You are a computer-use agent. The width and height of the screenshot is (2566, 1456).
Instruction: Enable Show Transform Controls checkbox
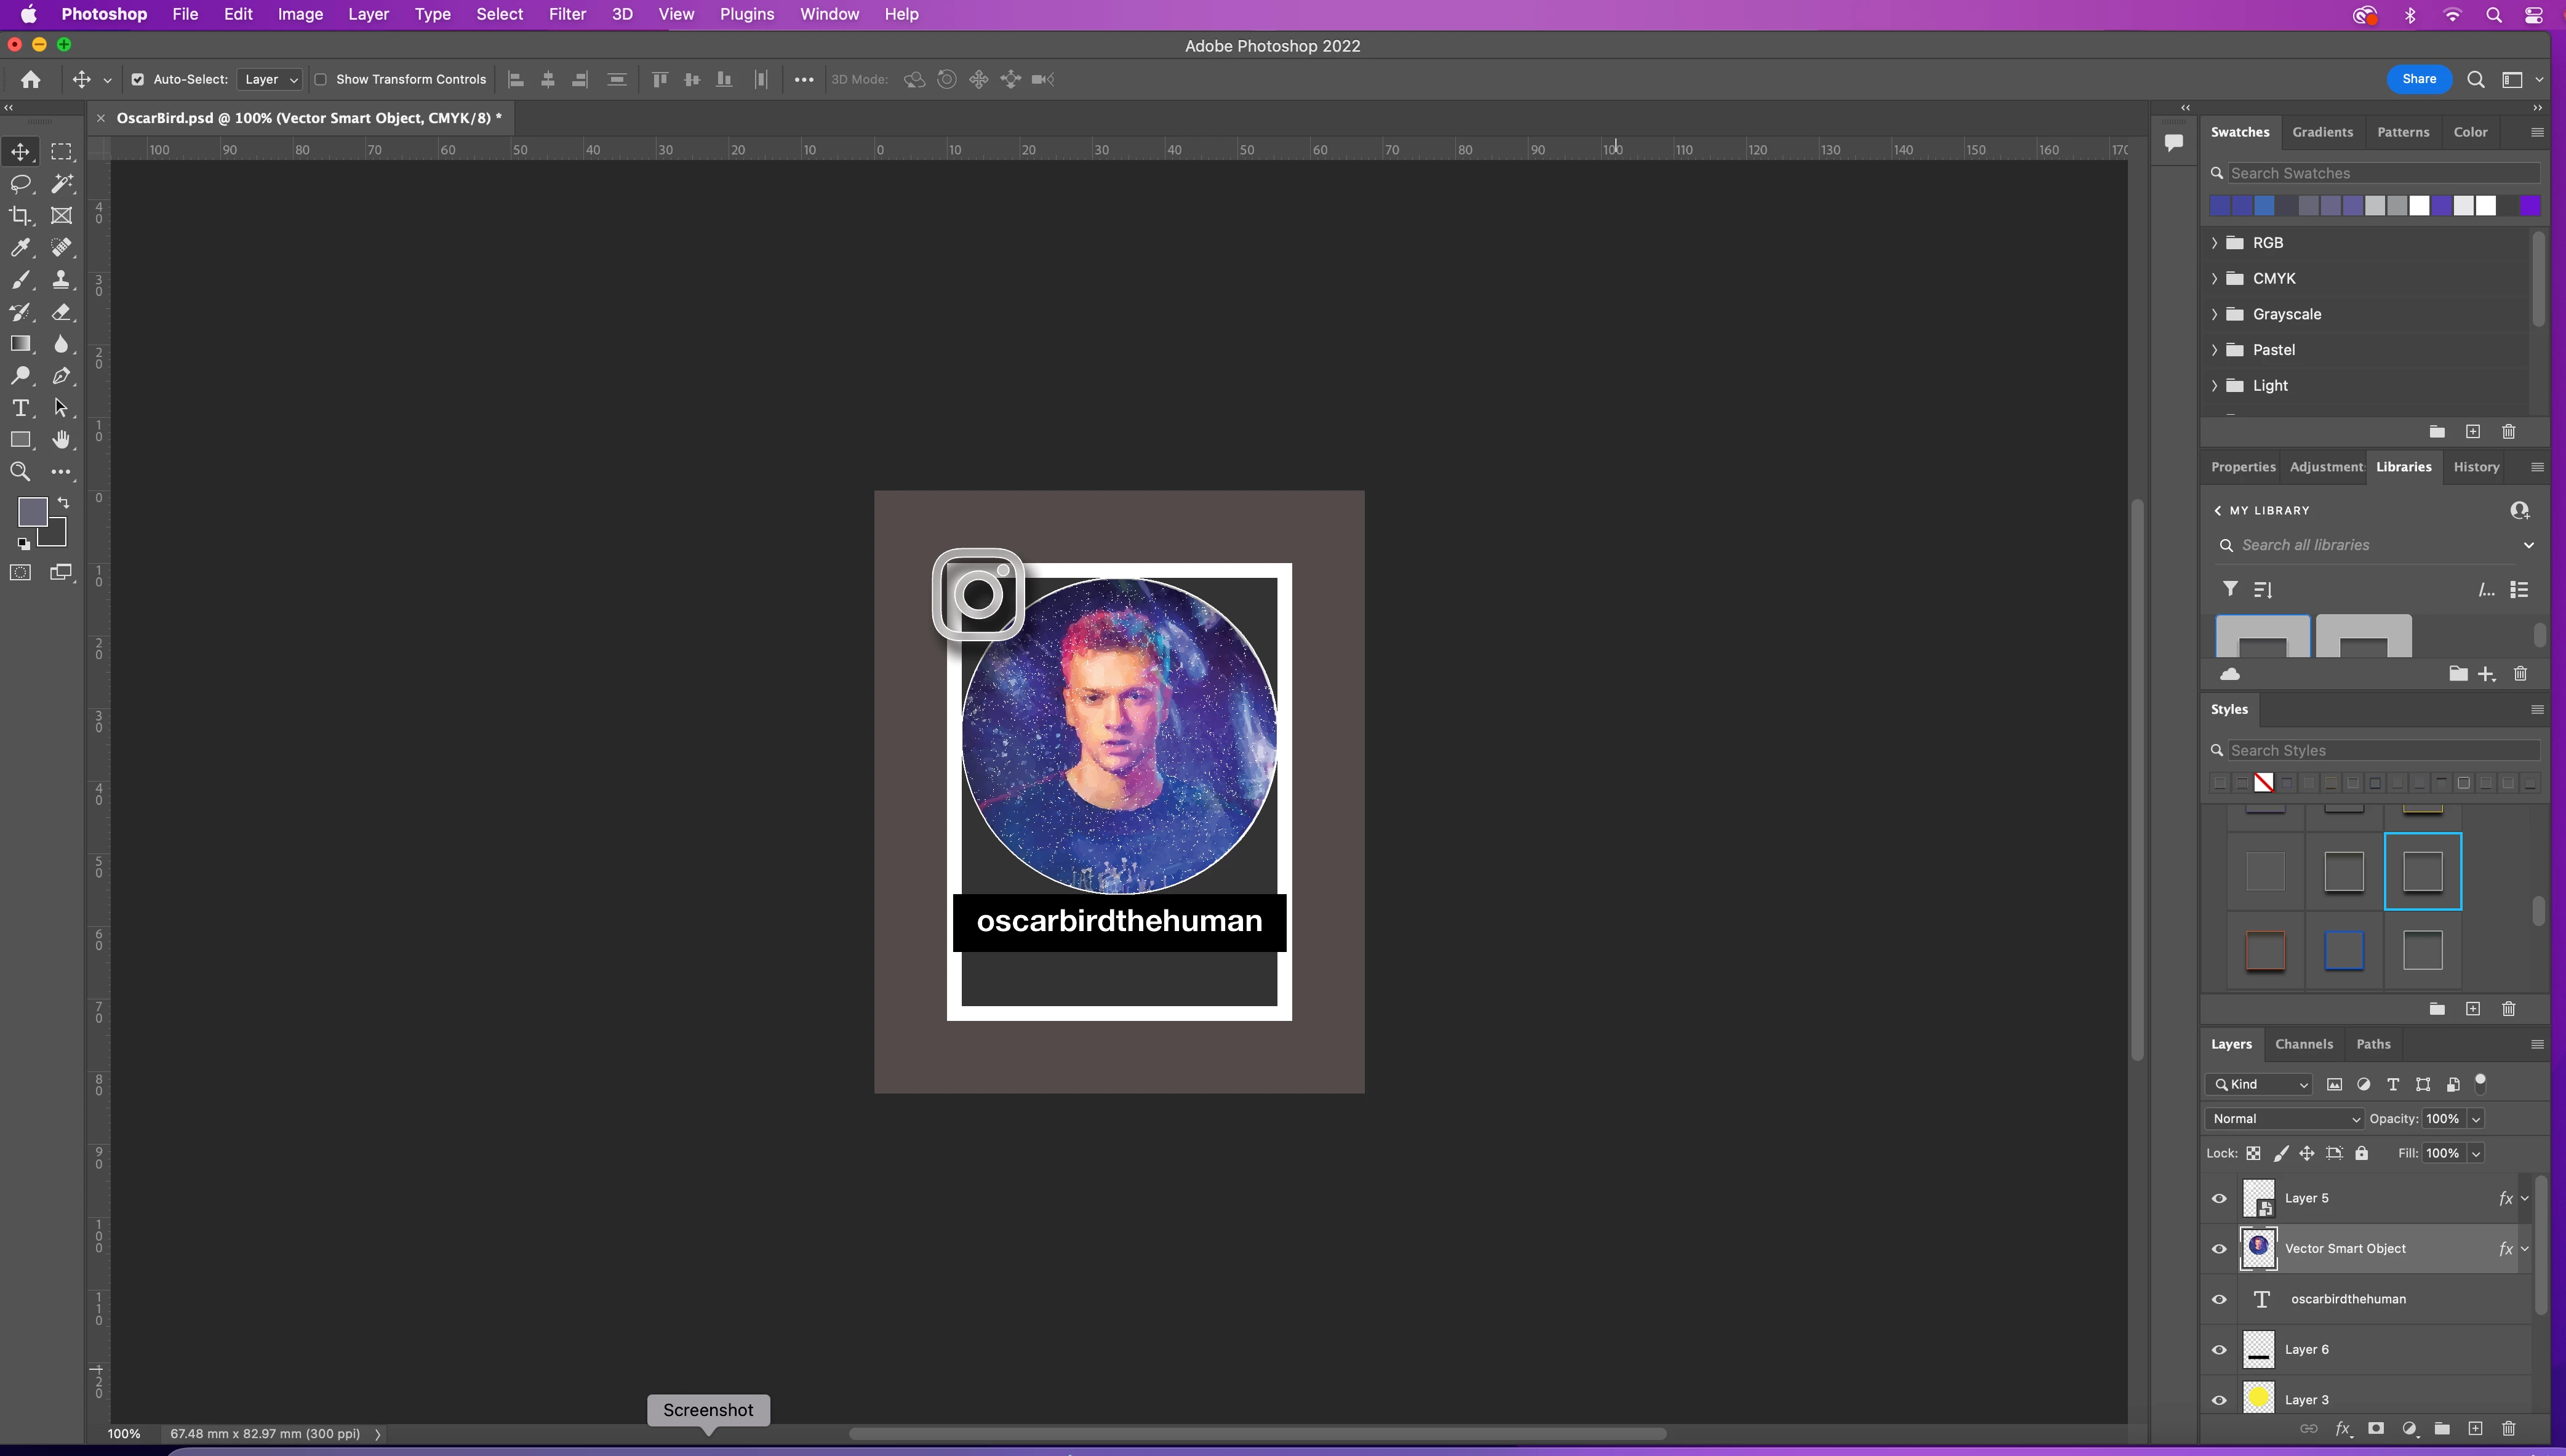coord(321,80)
